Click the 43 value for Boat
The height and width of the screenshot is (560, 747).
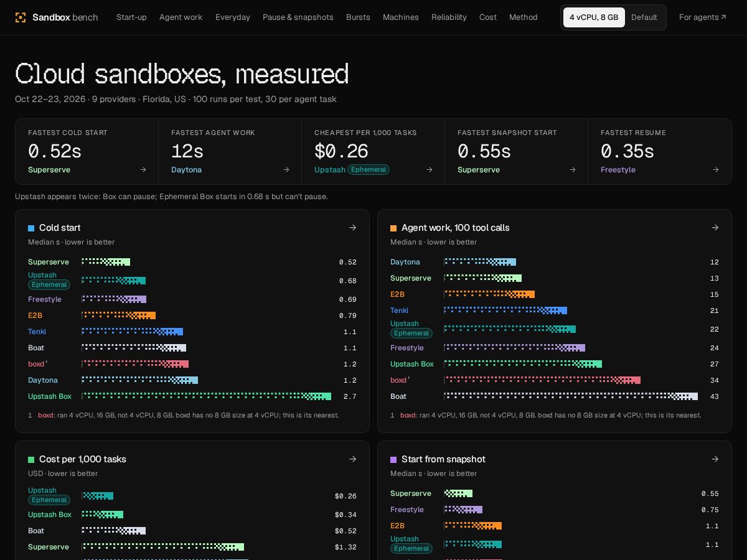(715, 396)
